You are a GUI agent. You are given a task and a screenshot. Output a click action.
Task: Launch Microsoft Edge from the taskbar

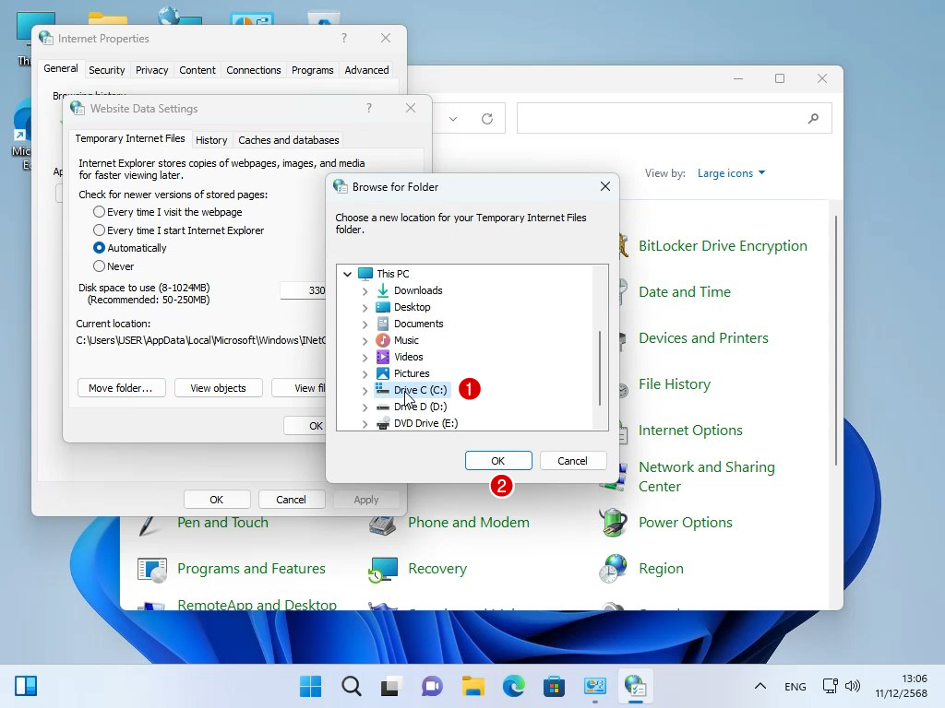[x=514, y=686]
